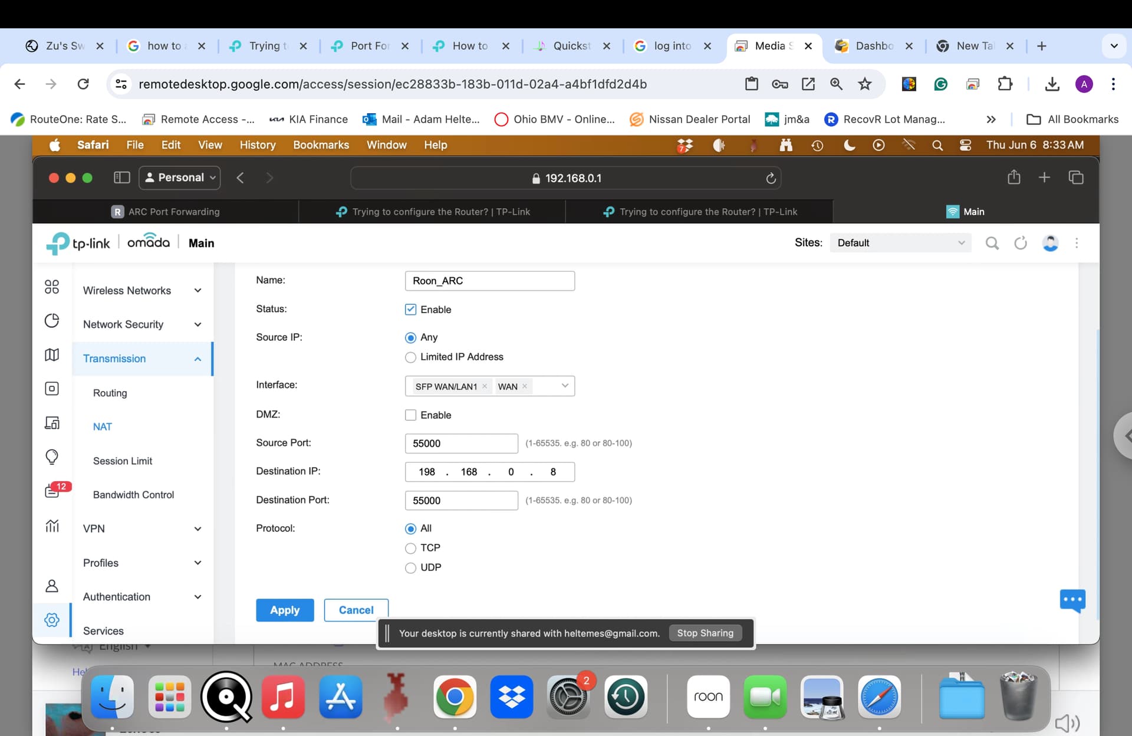Click the Omada settings gear icon
The image size is (1132, 736).
[52, 620]
